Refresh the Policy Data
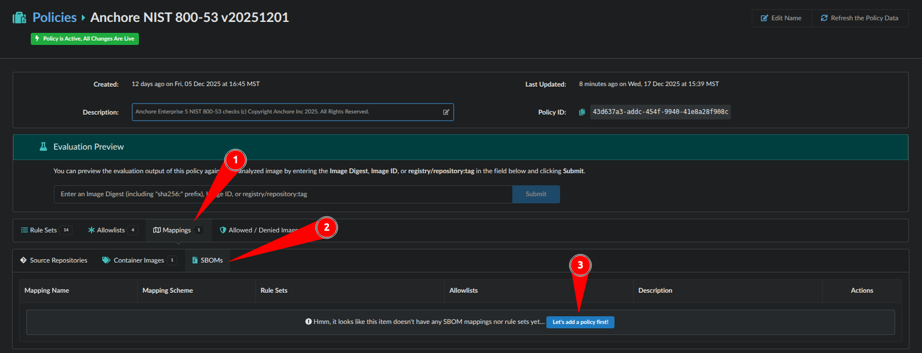Viewport: 922px width, 353px height. pyautogui.click(x=859, y=18)
